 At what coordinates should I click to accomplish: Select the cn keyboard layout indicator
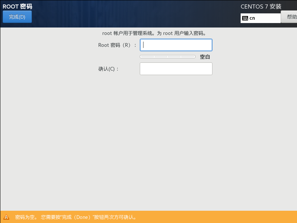[260, 18]
